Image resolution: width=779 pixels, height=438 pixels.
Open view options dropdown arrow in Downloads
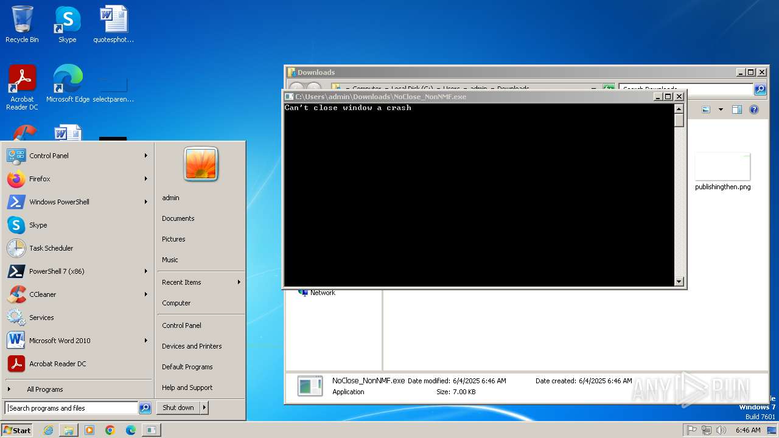point(721,109)
